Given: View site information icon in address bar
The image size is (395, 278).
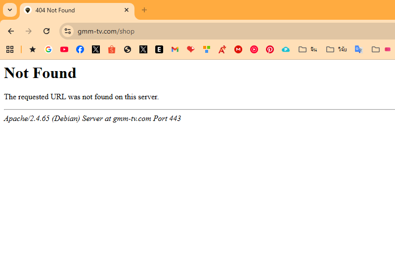Looking at the screenshot, I should 68,31.
